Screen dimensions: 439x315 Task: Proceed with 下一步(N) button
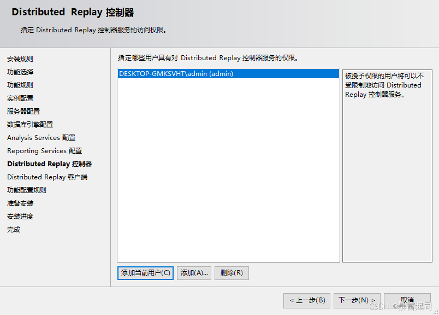[x=357, y=300]
